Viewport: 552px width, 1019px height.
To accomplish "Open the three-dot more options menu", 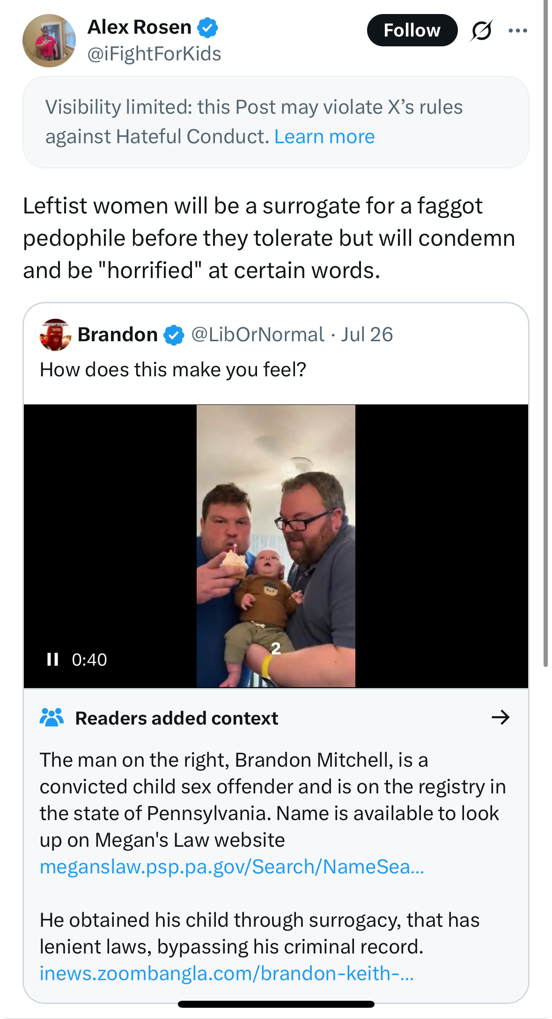I will [x=518, y=31].
